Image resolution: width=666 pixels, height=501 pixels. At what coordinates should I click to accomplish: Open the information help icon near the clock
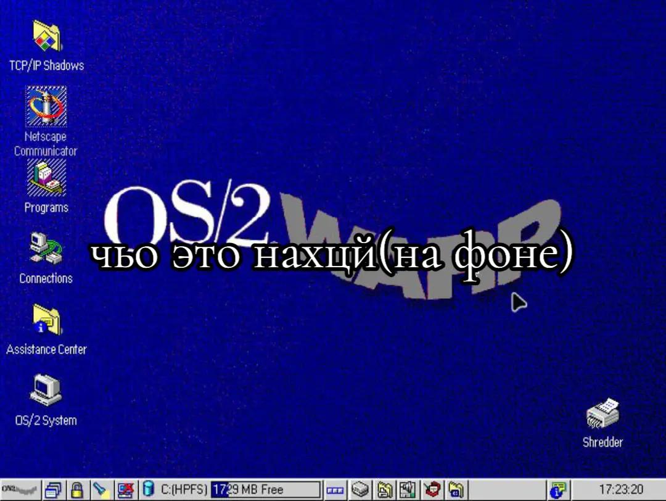tap(557, 490)
